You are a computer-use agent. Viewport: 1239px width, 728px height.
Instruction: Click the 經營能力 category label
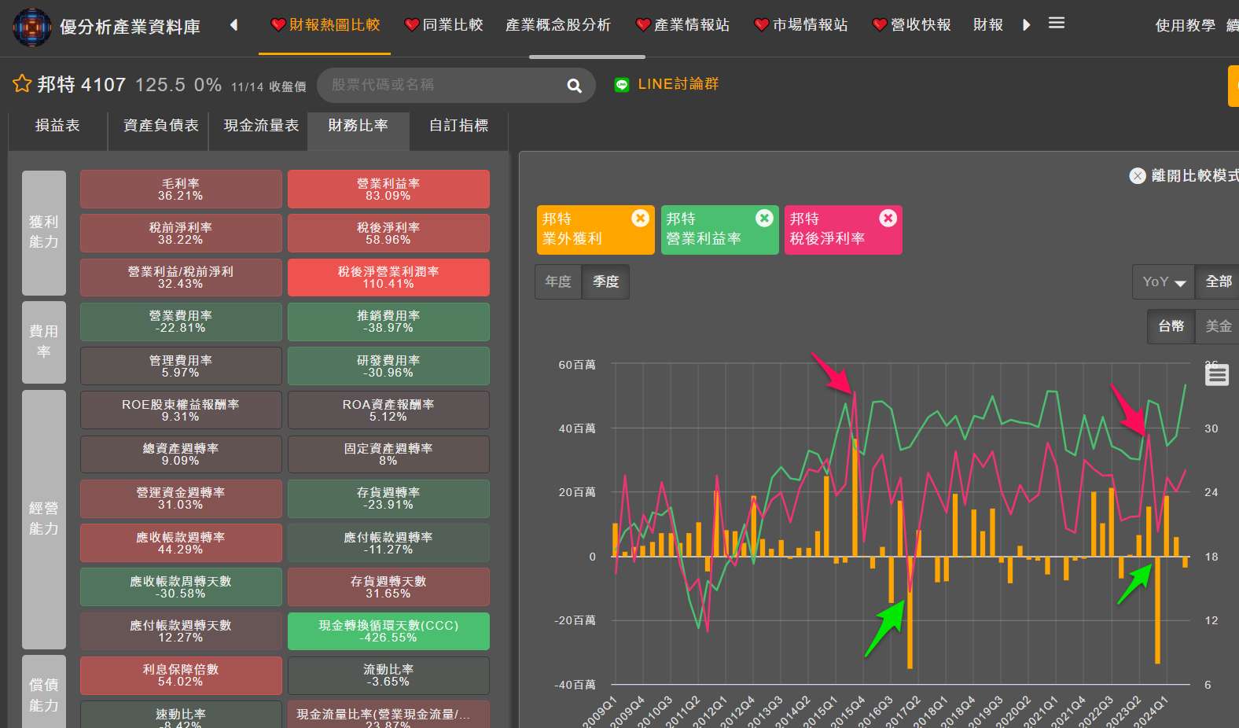(44, 519)
